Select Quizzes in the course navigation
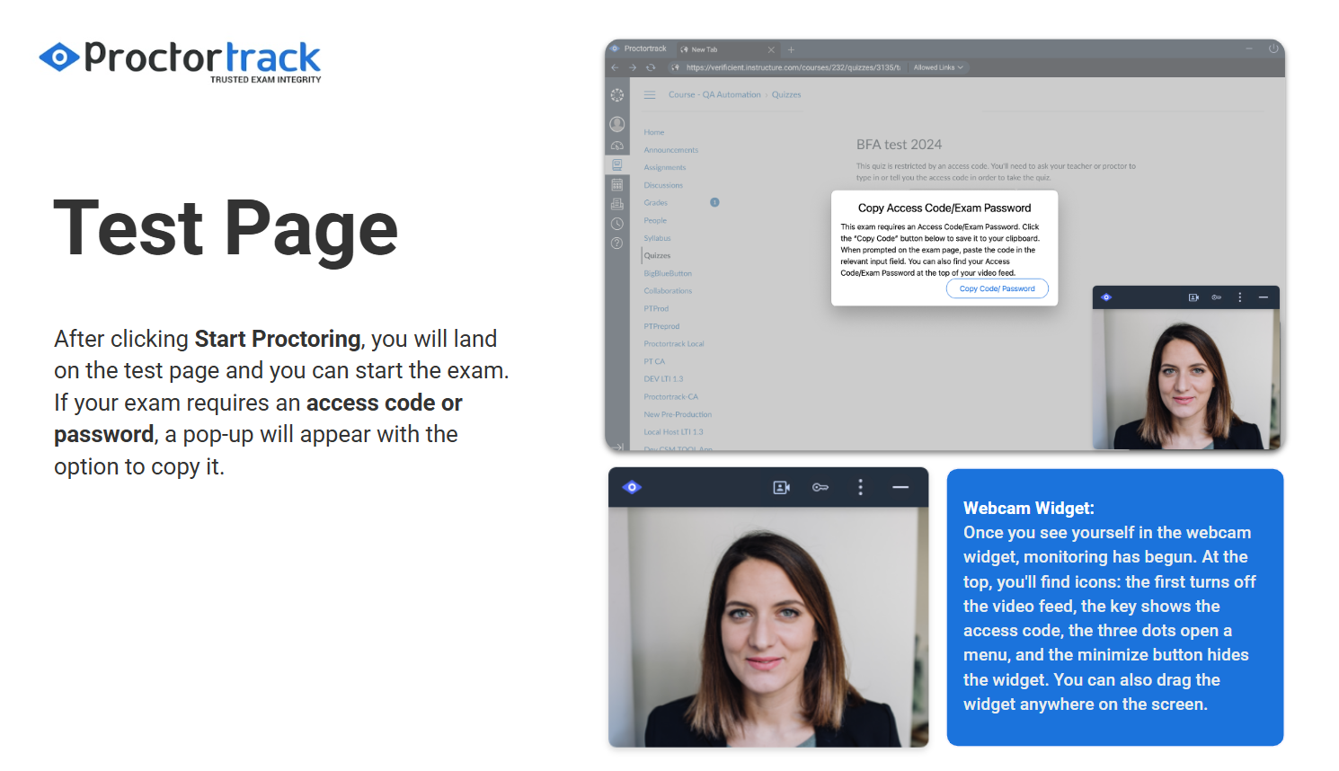The height and width of the screenshot is (771, 1339). (x=657, y=255)
